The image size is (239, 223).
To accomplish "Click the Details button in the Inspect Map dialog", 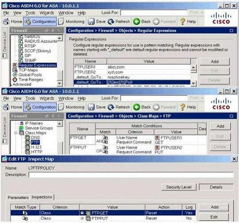I will (x=216, y=187).
